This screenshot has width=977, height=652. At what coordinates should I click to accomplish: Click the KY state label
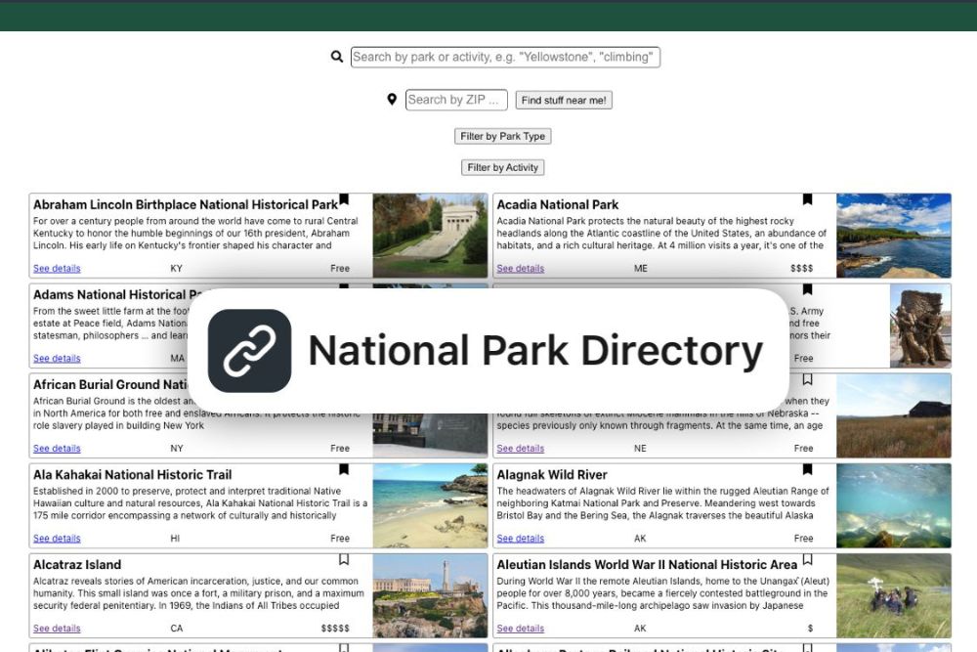coord(176,268)
